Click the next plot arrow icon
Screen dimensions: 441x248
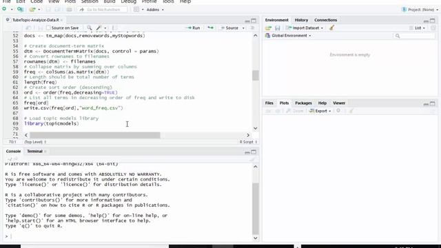point(278,111)
